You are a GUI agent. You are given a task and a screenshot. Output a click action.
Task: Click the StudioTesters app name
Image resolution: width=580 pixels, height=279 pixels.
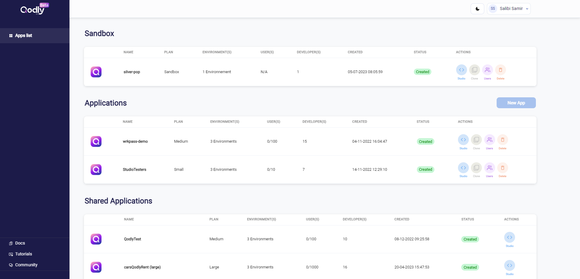134,170
